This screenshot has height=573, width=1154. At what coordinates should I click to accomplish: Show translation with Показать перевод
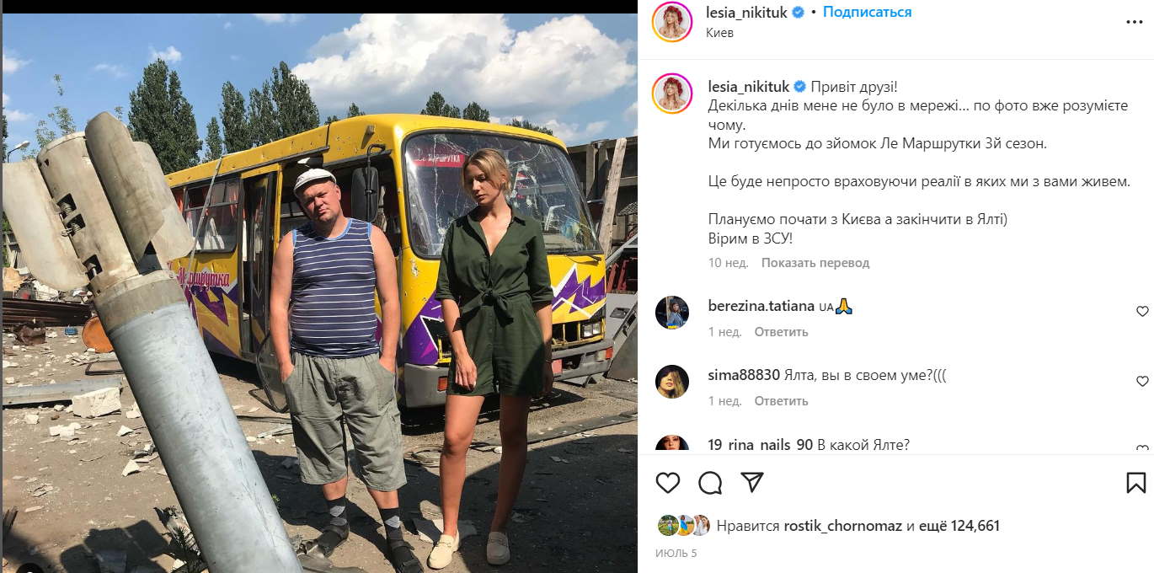click(815, 263)
